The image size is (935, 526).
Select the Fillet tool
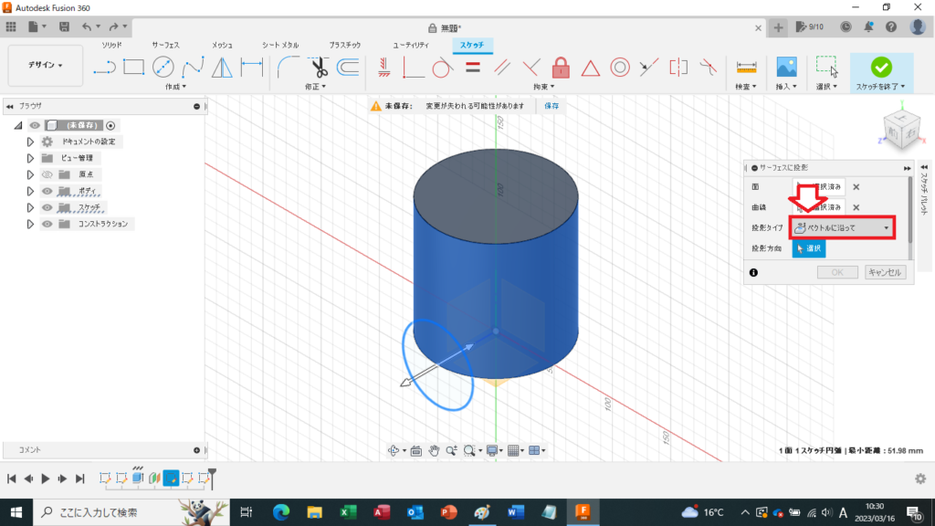(289, 67)
